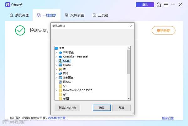
Task: Switch to the 系统清理 tab
Action: coord(19,15)
